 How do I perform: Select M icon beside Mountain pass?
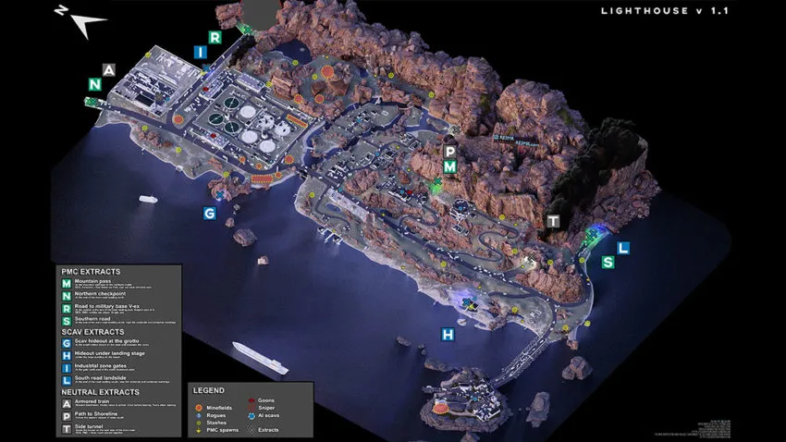tap(67, 284)
